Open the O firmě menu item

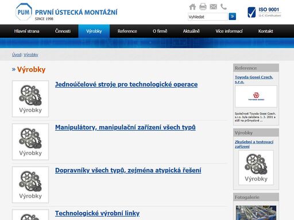point(160,31)
